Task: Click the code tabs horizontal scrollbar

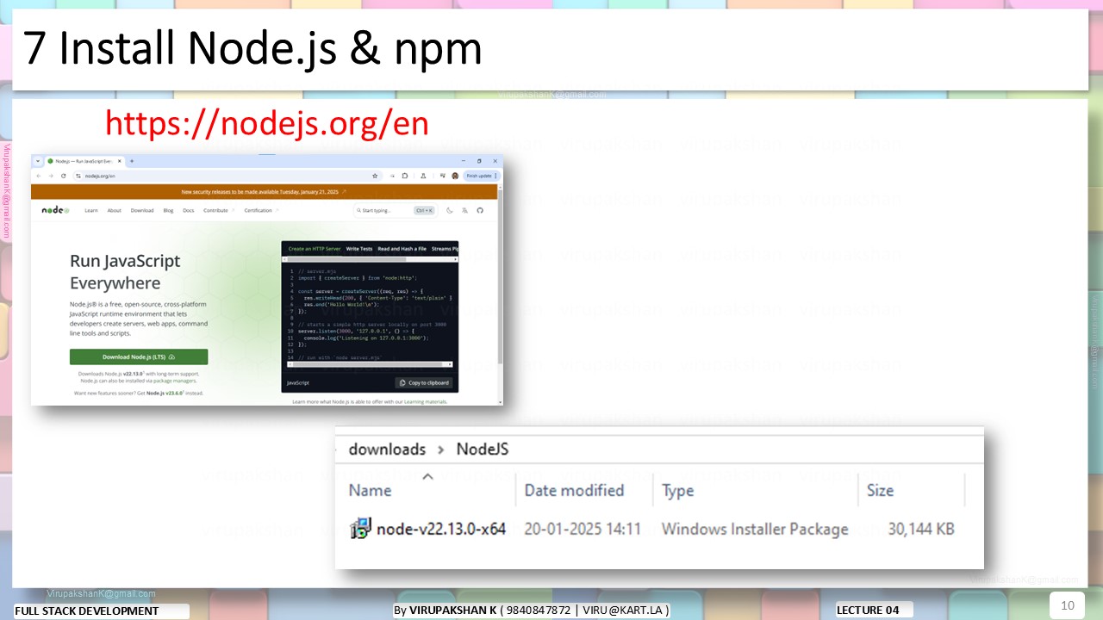Action: [371, 258]
